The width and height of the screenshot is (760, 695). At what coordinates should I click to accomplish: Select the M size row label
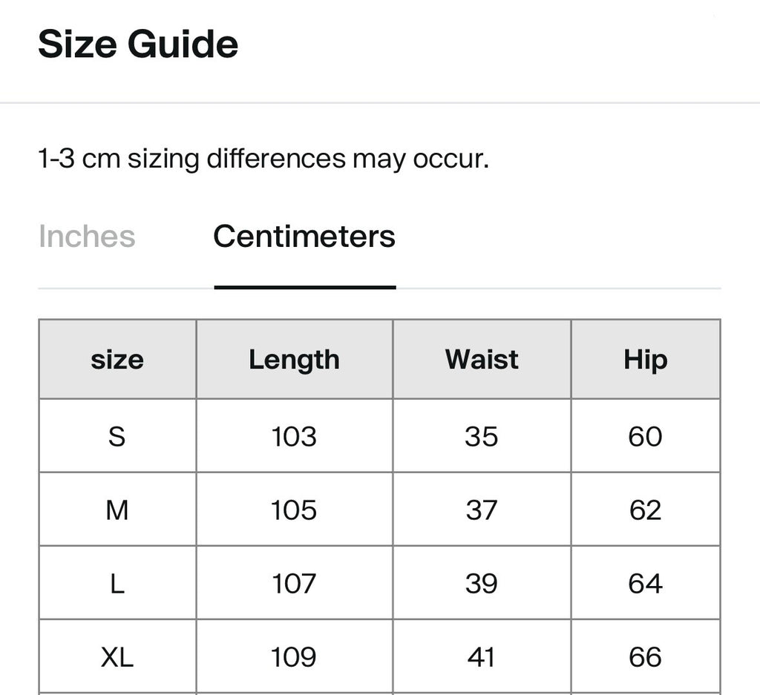pos(117,510)
